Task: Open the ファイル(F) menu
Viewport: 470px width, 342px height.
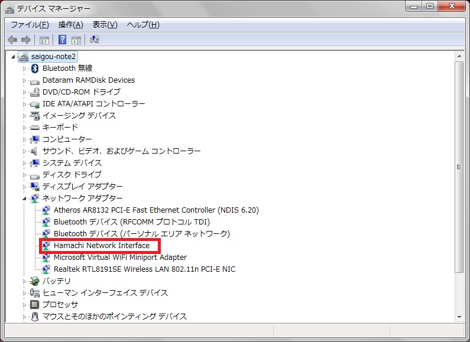Action: point(30,25)
